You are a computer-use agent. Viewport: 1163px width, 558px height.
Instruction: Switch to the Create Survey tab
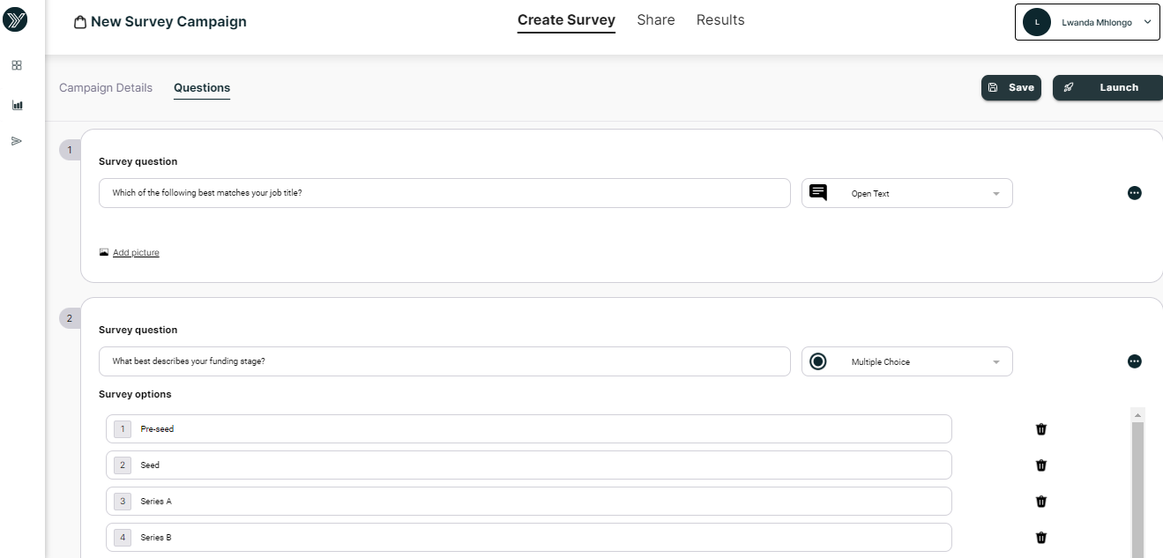566,20
